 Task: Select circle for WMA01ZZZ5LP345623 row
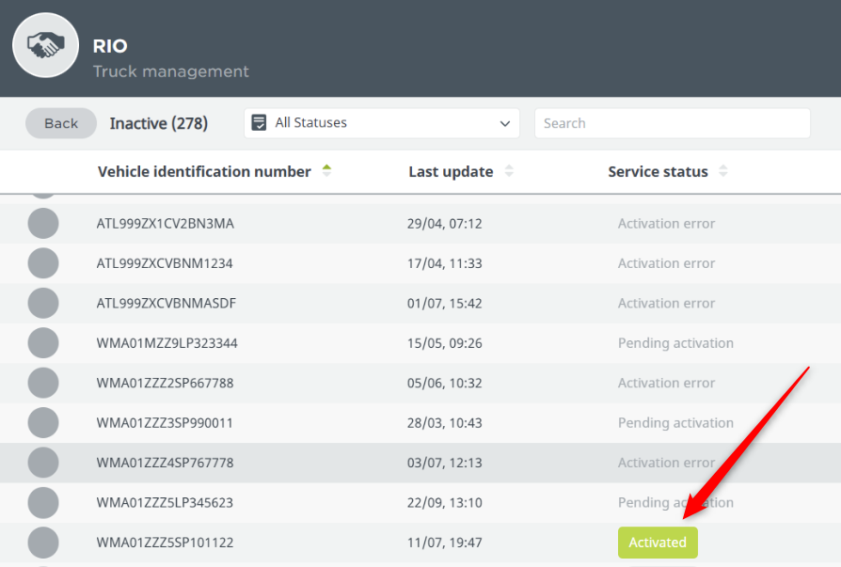[43, 503]
